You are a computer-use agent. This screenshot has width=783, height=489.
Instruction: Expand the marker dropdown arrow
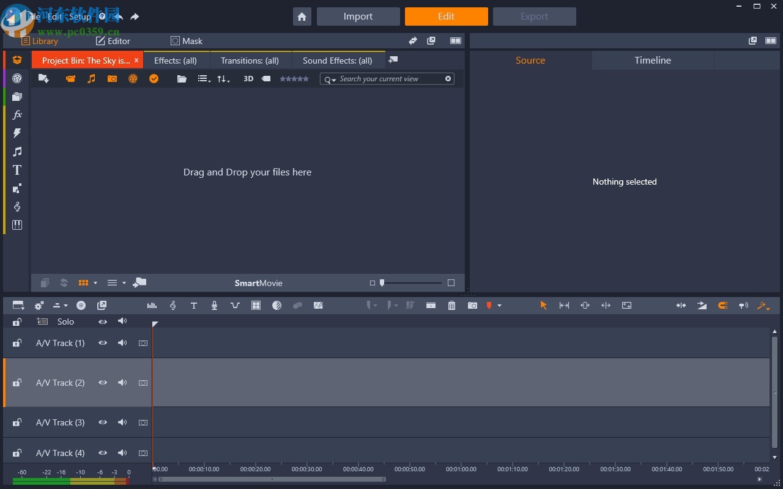pyautogui.click(x=499, y=306)
